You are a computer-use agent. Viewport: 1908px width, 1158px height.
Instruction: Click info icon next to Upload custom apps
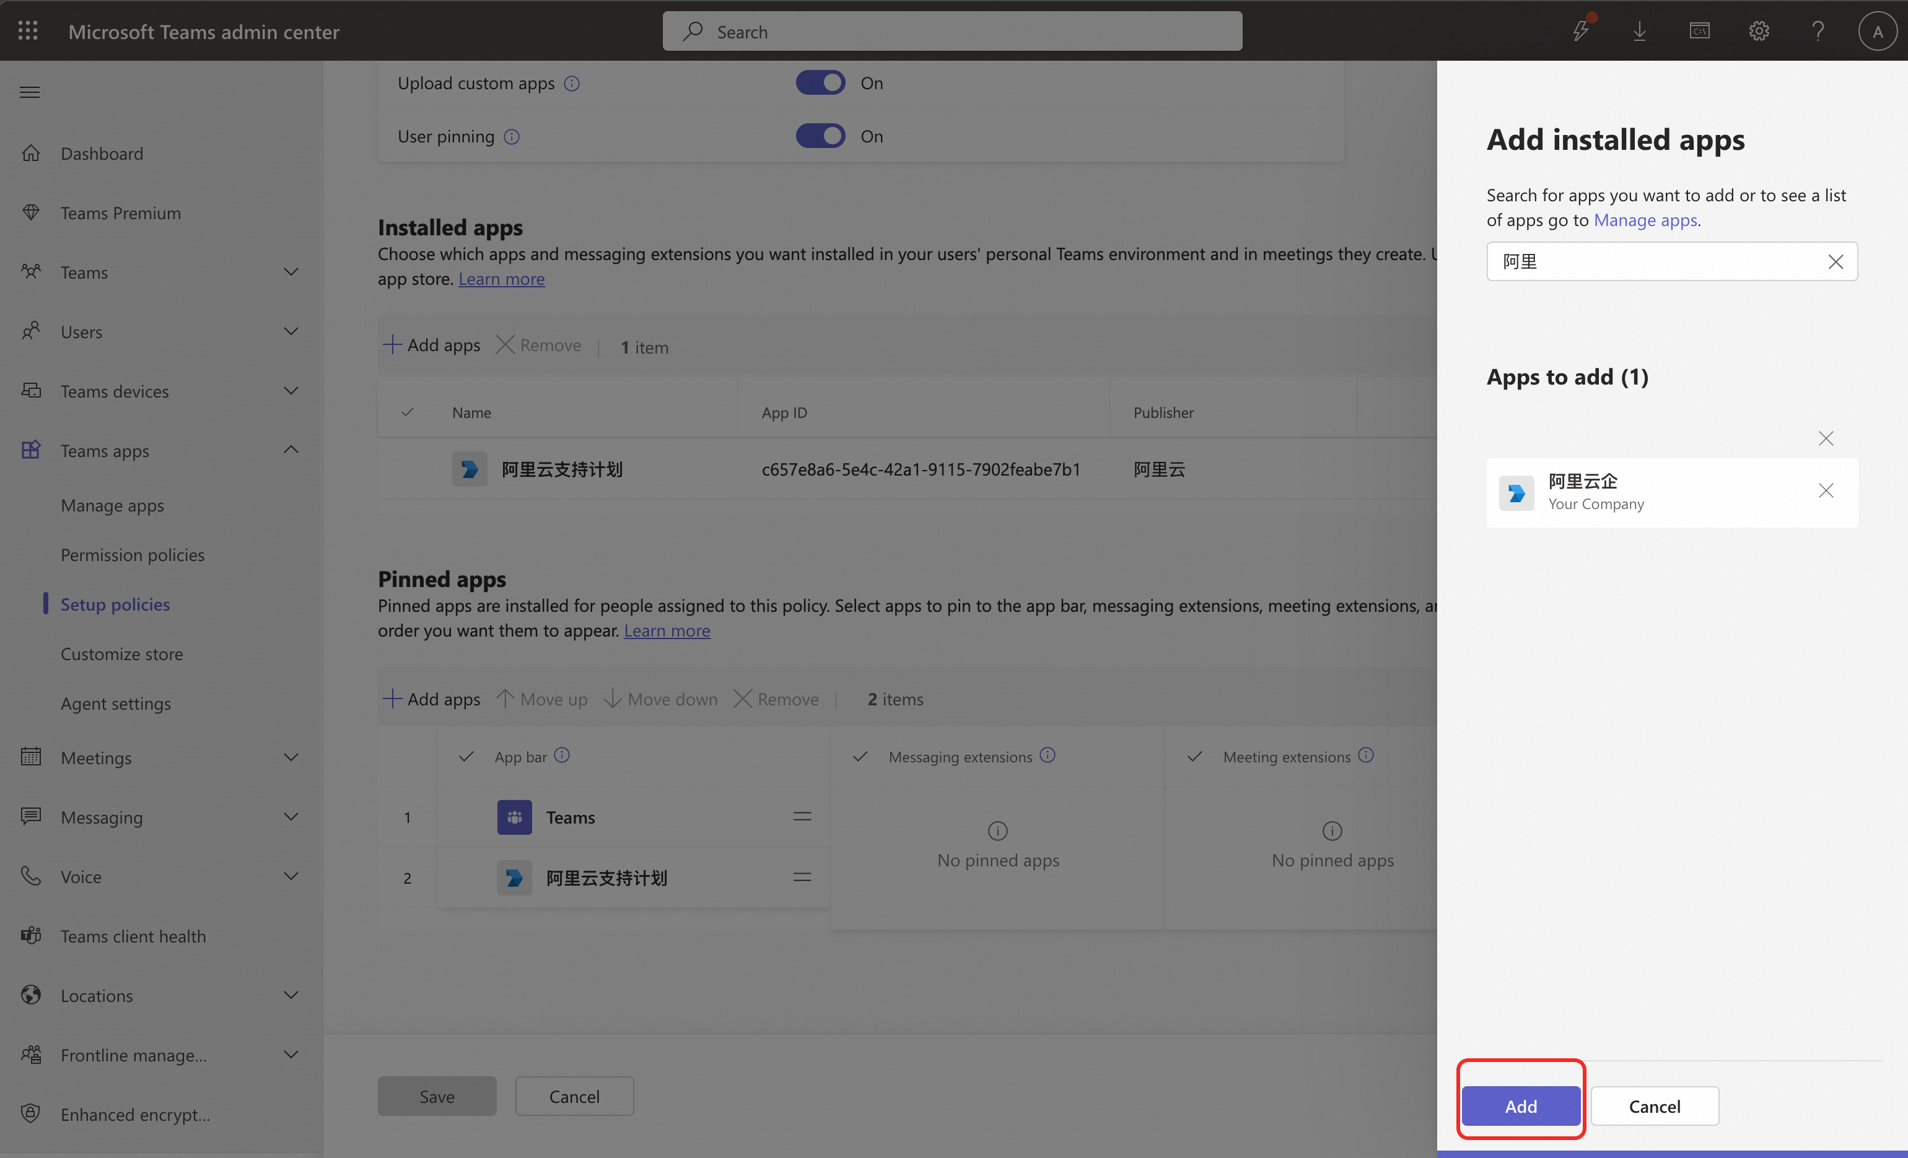click(x=571, y=84)
